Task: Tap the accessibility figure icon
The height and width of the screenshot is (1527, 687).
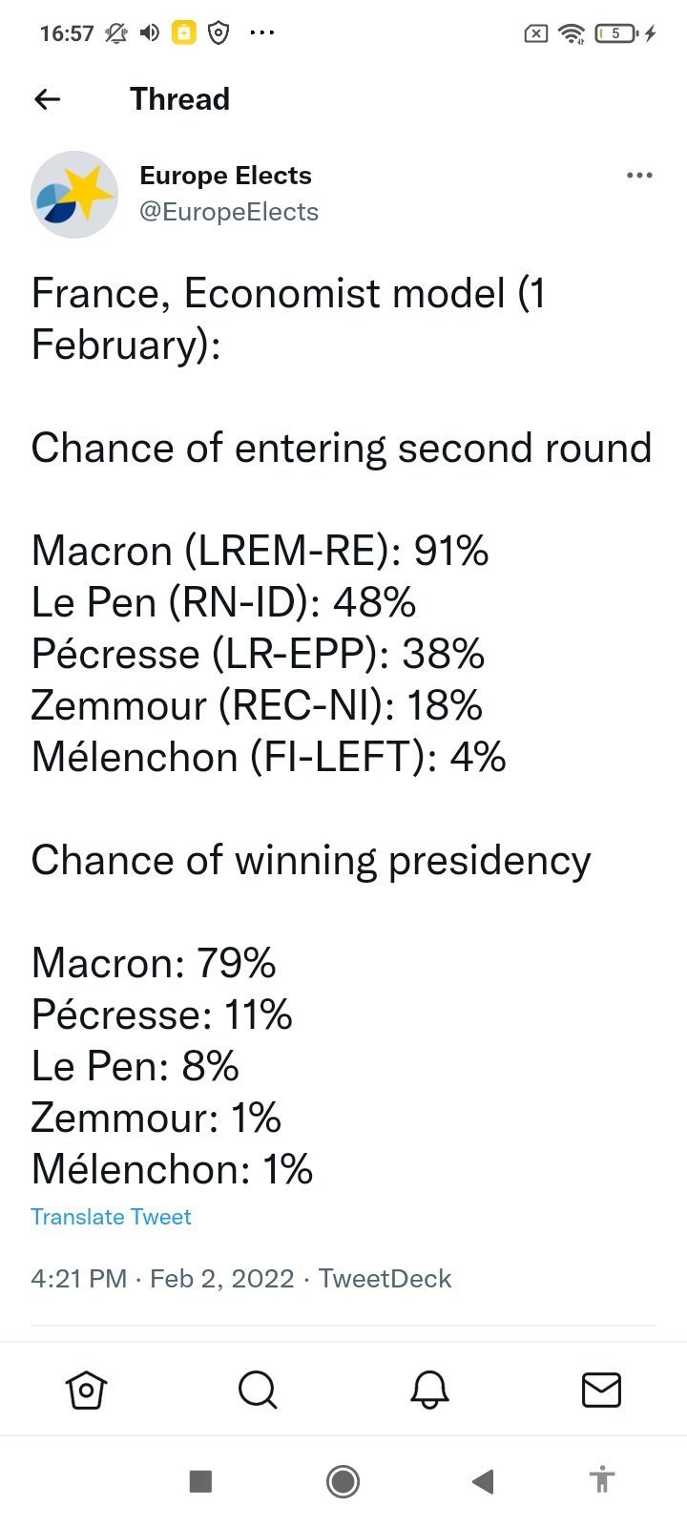Action: [x=601, y=1480]
